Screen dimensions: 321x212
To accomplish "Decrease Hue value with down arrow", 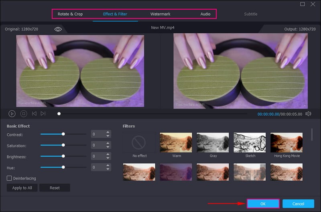I will pyautogui.click(x=108, y=169).
